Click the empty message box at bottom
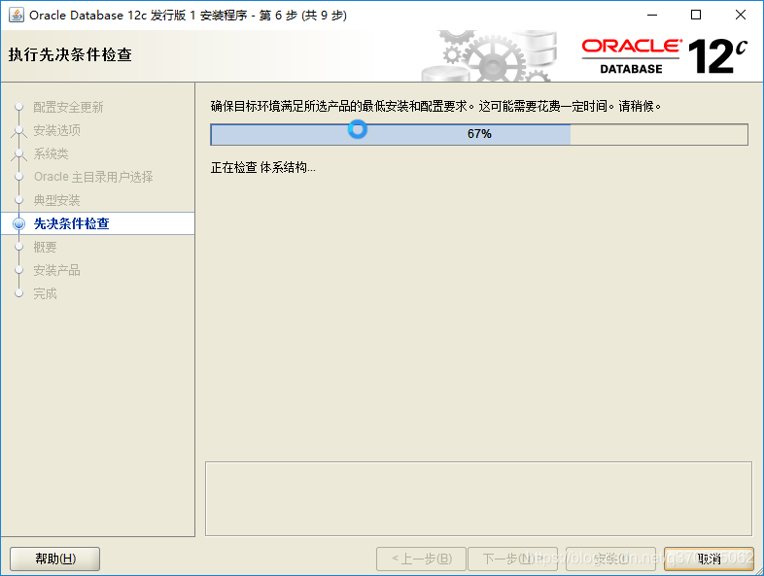The height and width of the screenshot is (576, 764). coord(478,499)
